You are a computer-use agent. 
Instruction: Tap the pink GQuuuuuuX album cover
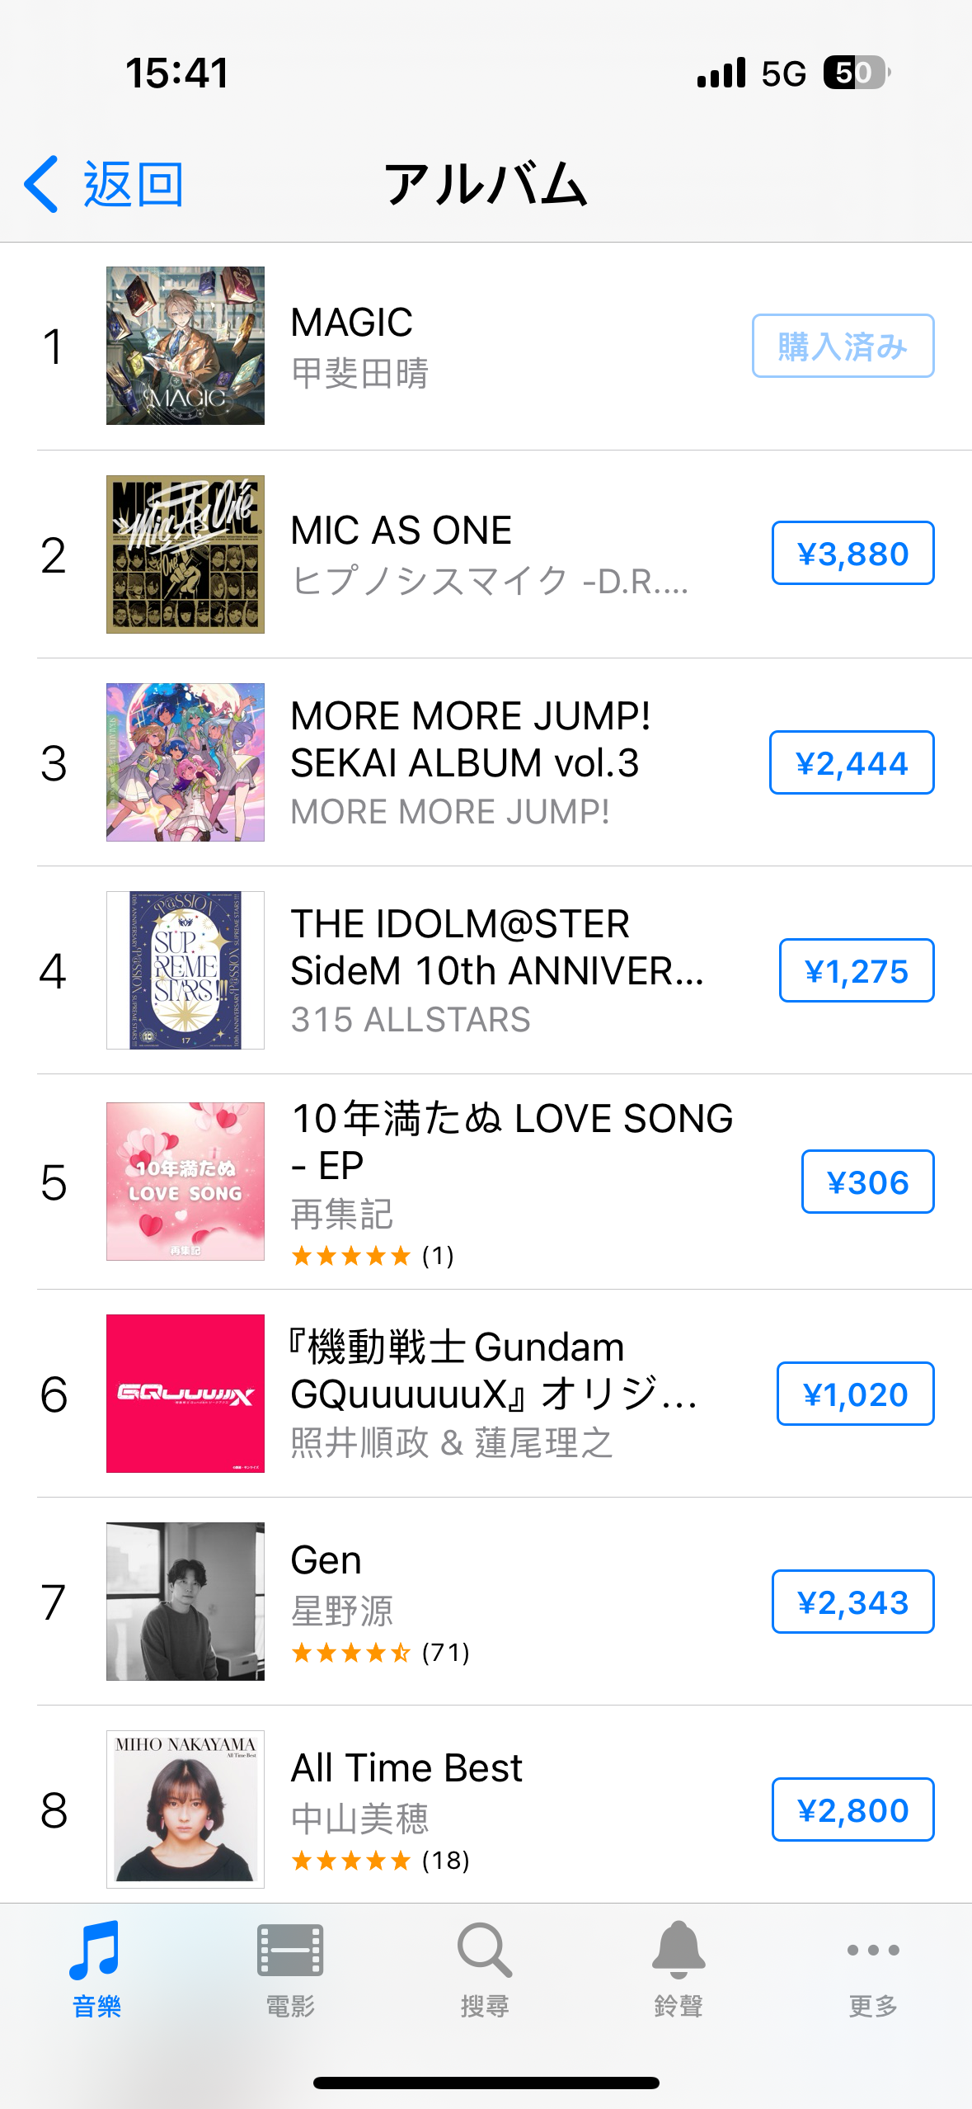coord(185,1394)
